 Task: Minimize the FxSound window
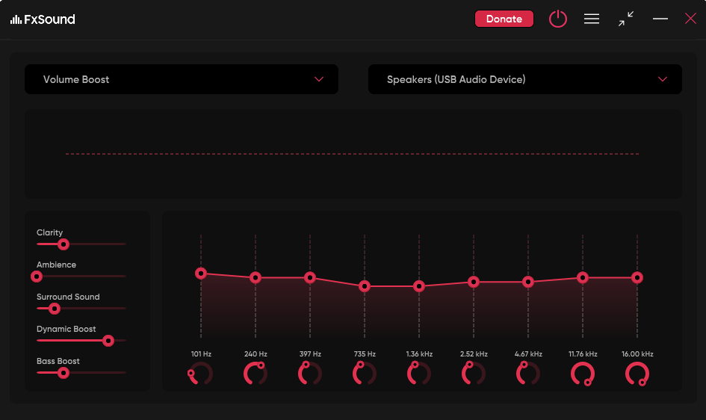coord(660,19)
